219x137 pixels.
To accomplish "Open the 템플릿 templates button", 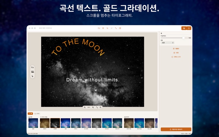I will tap(176, 49).
